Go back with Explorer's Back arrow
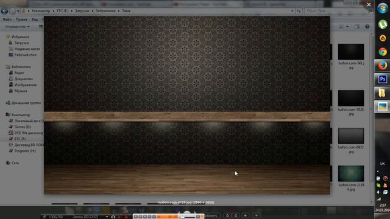Screen dimensions: 390x219 [4, 11]
